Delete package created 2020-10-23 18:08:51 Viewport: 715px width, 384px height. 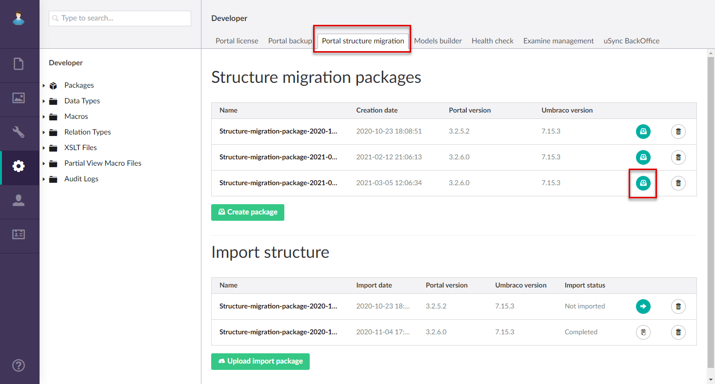click(678, 132)
